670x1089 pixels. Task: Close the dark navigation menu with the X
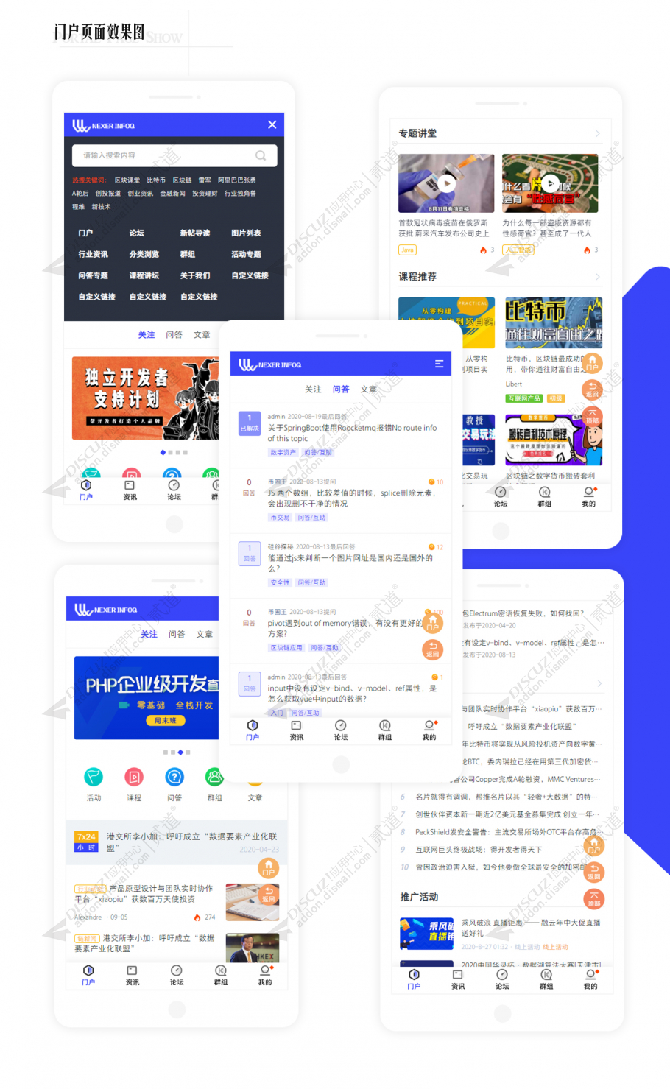272,125
